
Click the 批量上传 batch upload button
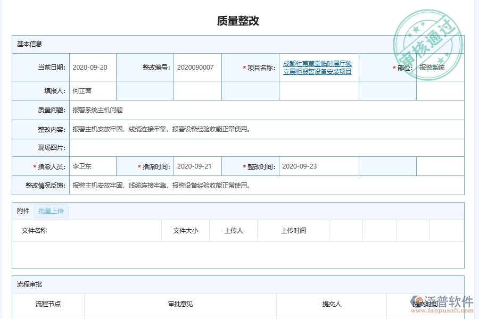click(52, 211)
